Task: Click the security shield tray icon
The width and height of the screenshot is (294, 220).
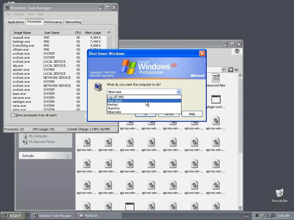Action: (262, 216)
